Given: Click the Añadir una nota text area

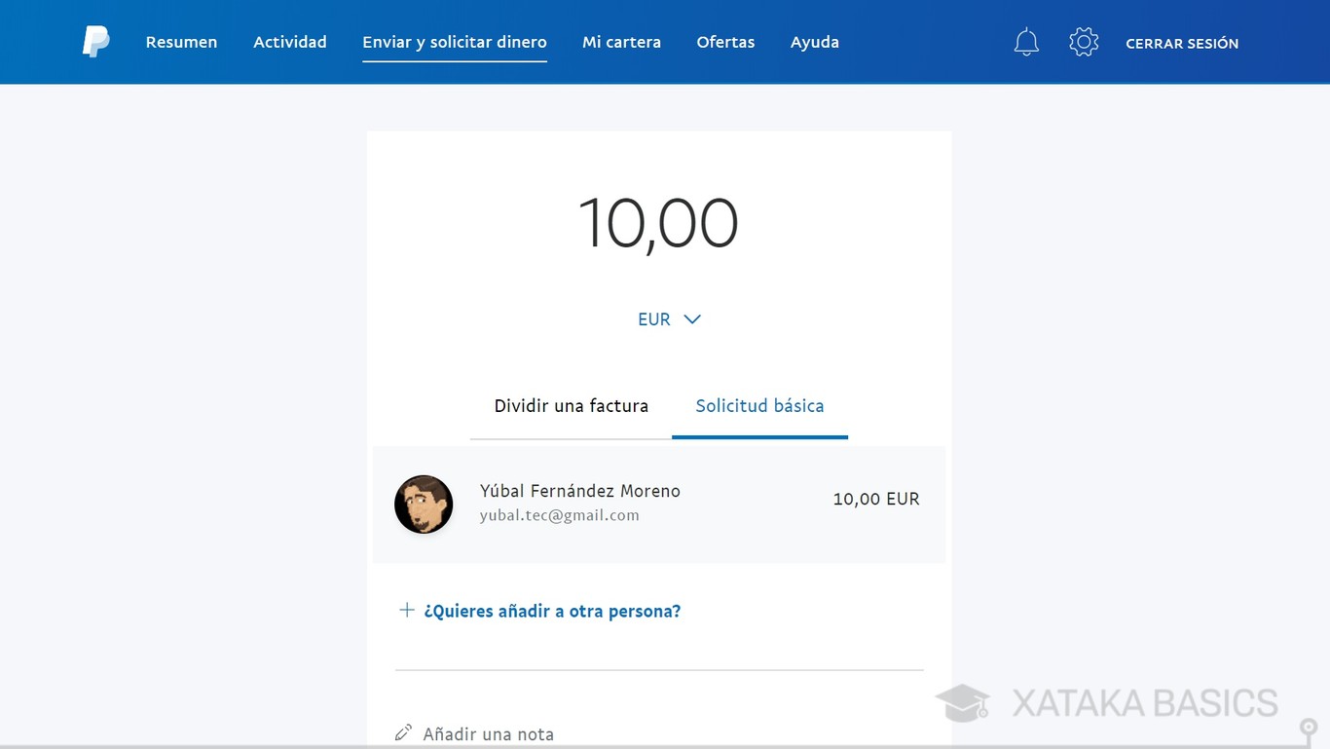Looking at the screenshot, I should [x=488, y=732].
